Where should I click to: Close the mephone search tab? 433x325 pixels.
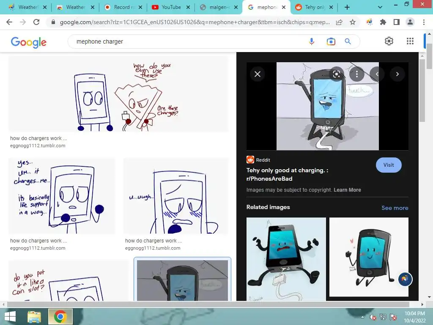(x=284, y=7)
